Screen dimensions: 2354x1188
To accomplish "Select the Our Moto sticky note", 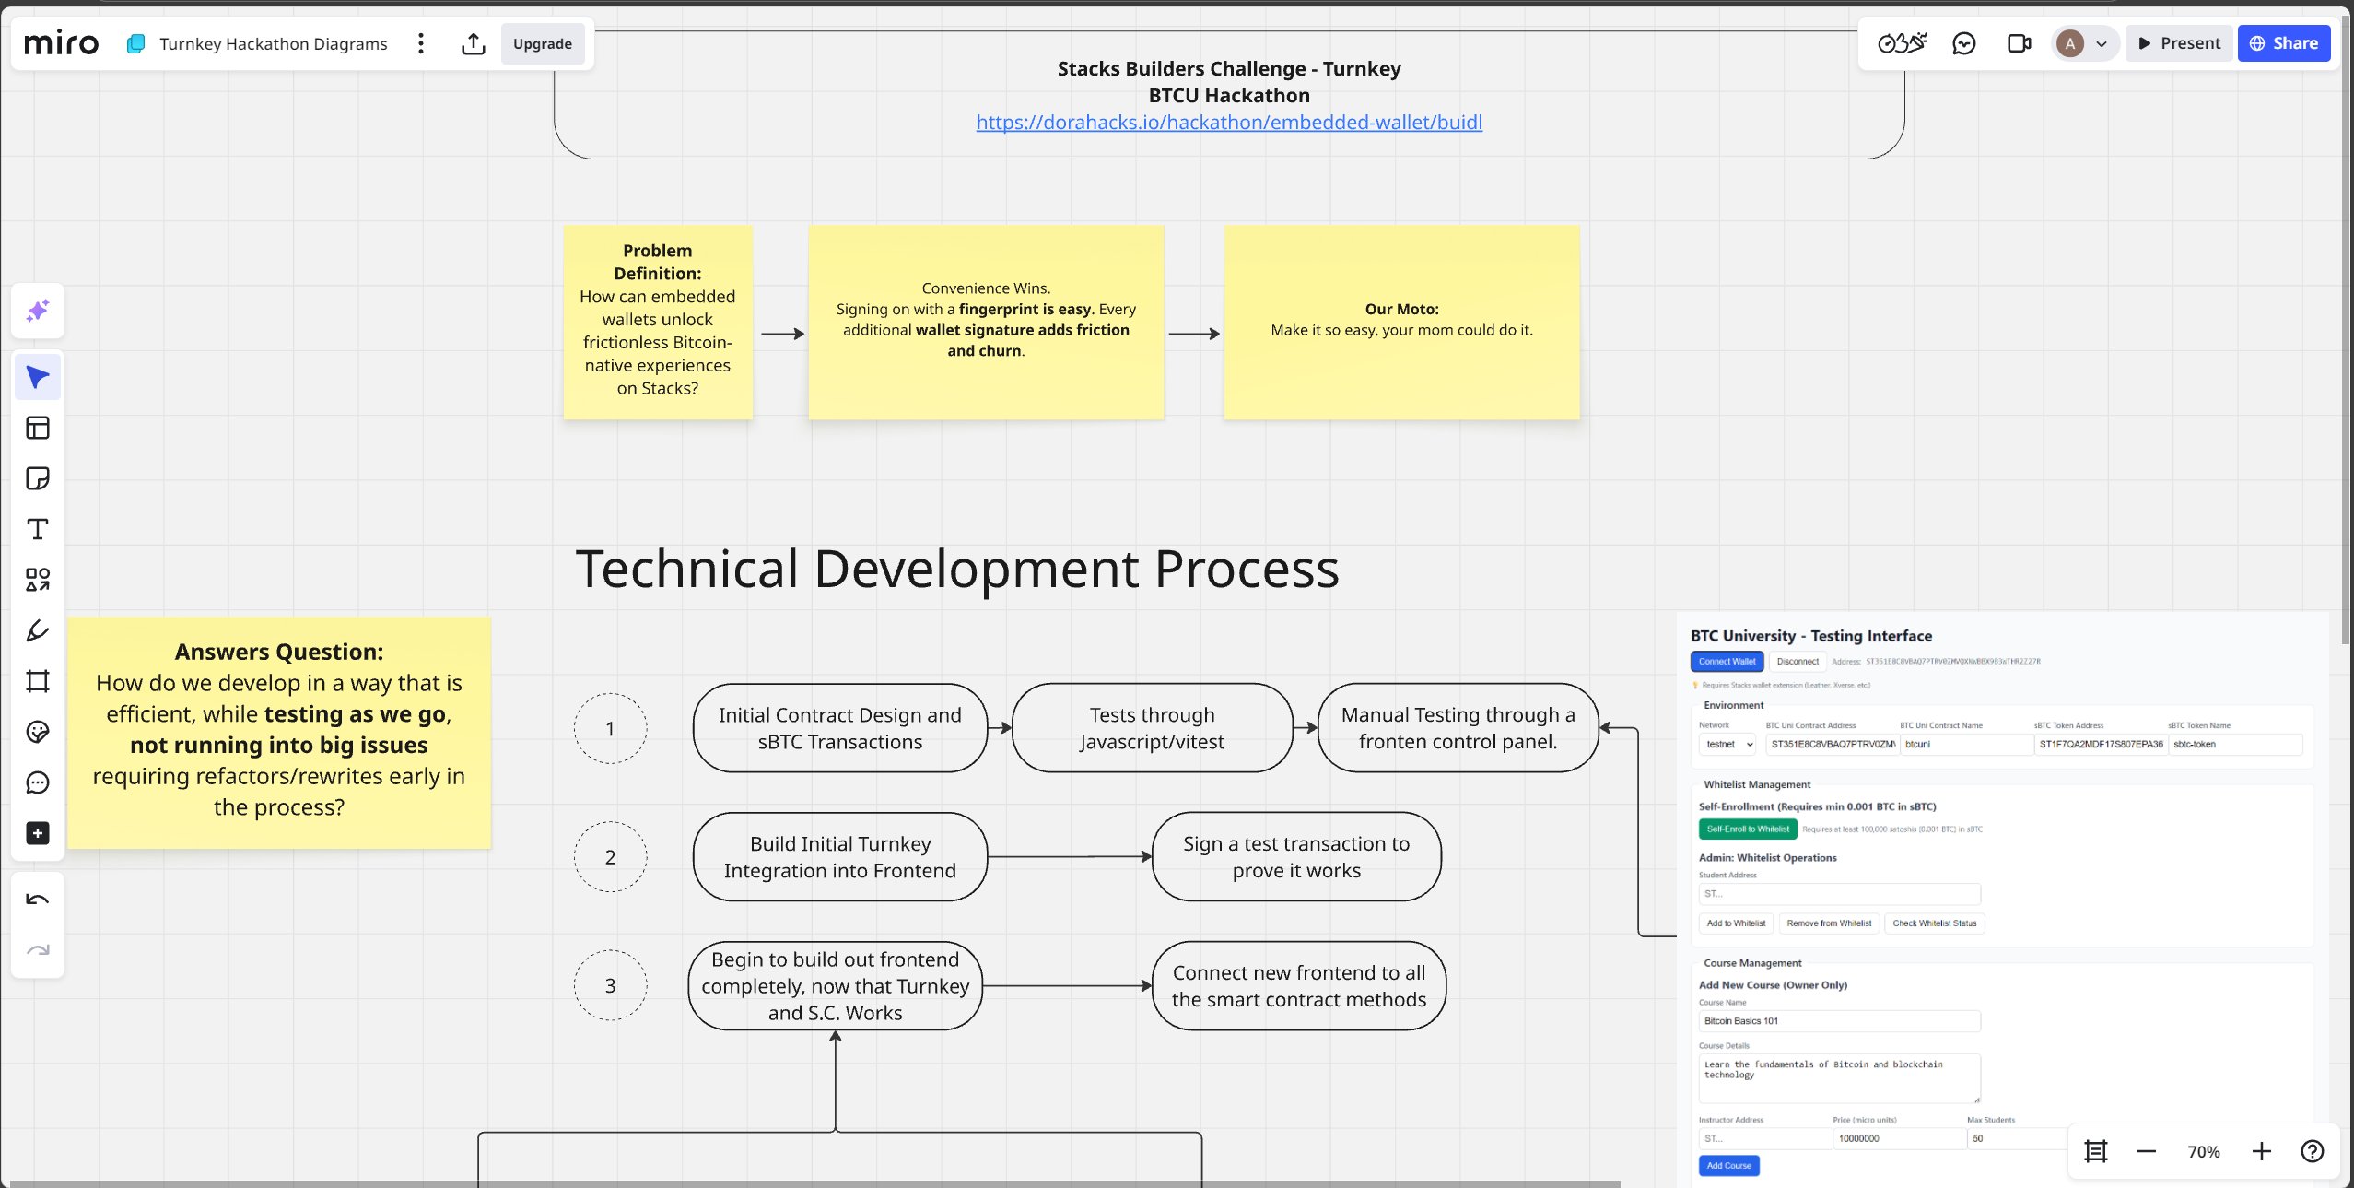I will 1401,323.
